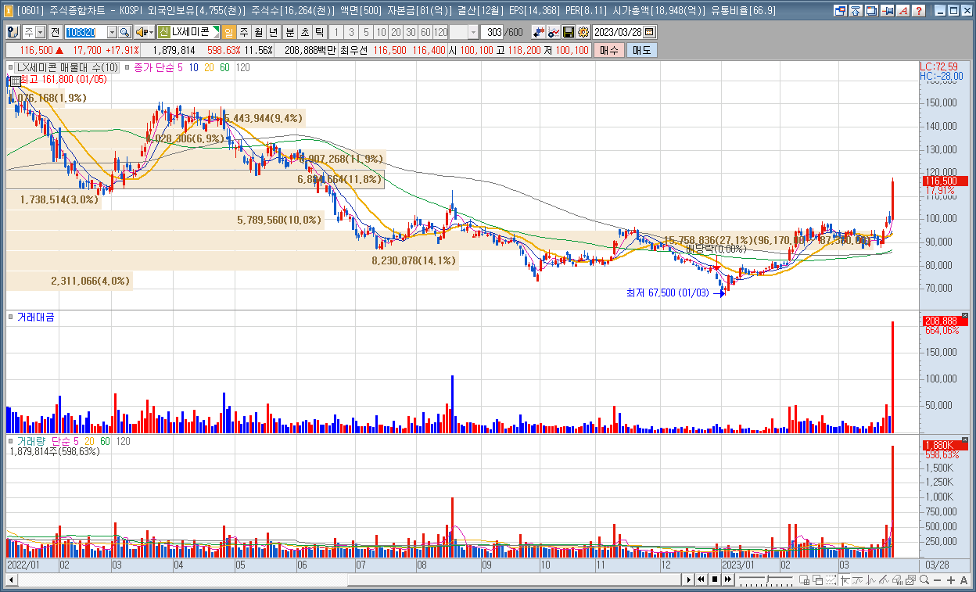Image resolution: width=976 pixels, height=592 pixels.
Task: Close the 거래량 pane value box
Action: pyautogui.click(x=964, y=441)
